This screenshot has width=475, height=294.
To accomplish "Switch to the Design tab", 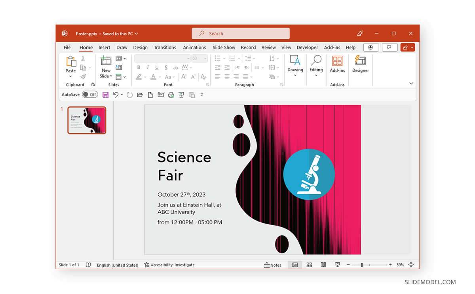I will [141, 47].
